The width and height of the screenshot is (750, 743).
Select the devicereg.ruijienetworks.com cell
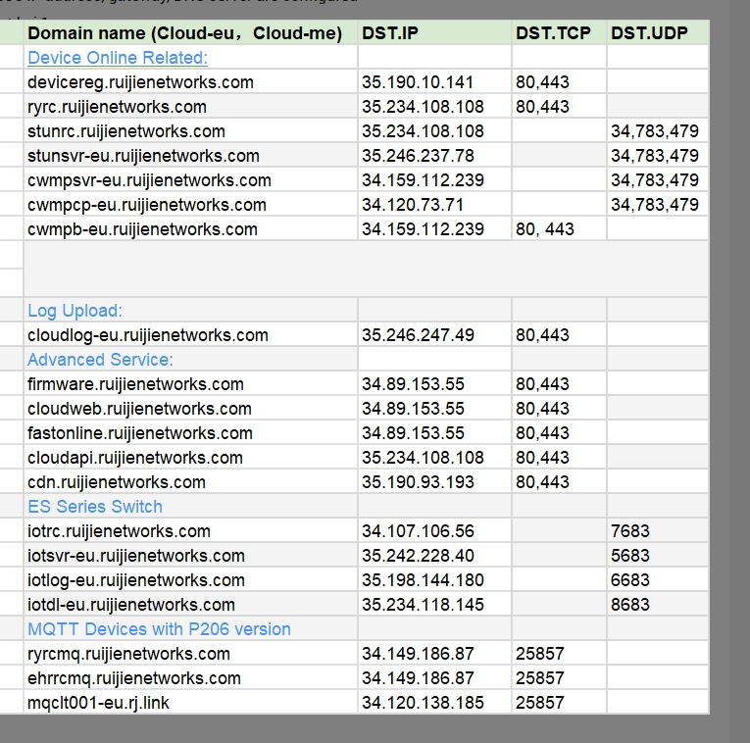pyautogui.click(x=141, y=82)
